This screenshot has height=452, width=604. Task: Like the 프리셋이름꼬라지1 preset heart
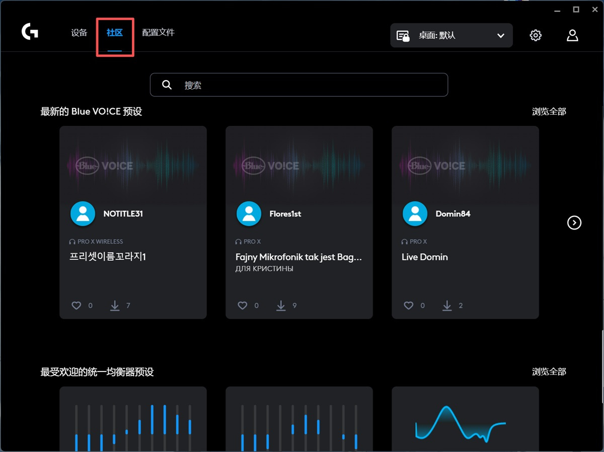coord(76,306)
